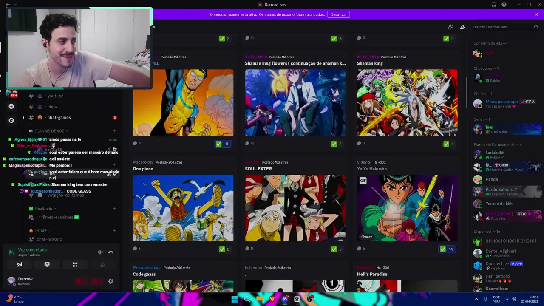
Task: Open the Discord help question mark icon
Action: point(504,5)
